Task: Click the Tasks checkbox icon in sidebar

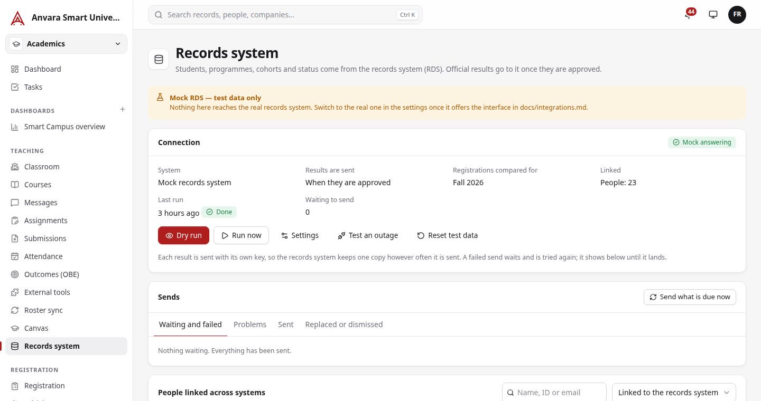Action: [x=15, y=87]
